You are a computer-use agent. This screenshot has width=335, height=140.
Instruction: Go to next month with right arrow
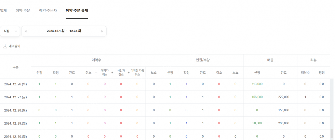[102, 31]
